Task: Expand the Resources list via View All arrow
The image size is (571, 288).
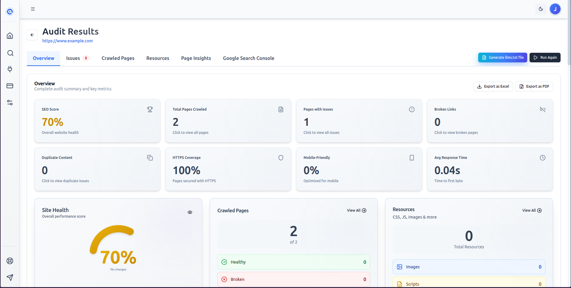Action: click(x=532, y=210)
